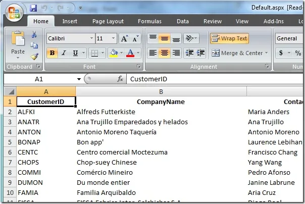Open the Formulas ribbon tab
The height and width of the screenshot is (204, 305).
pos(149,21)
